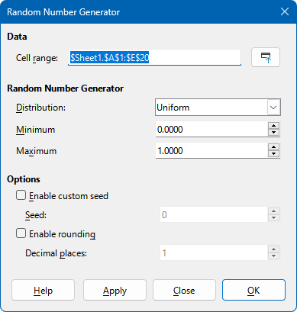Click into the Maximum value field
Screen dimensions: 297x312
point(211,150)
